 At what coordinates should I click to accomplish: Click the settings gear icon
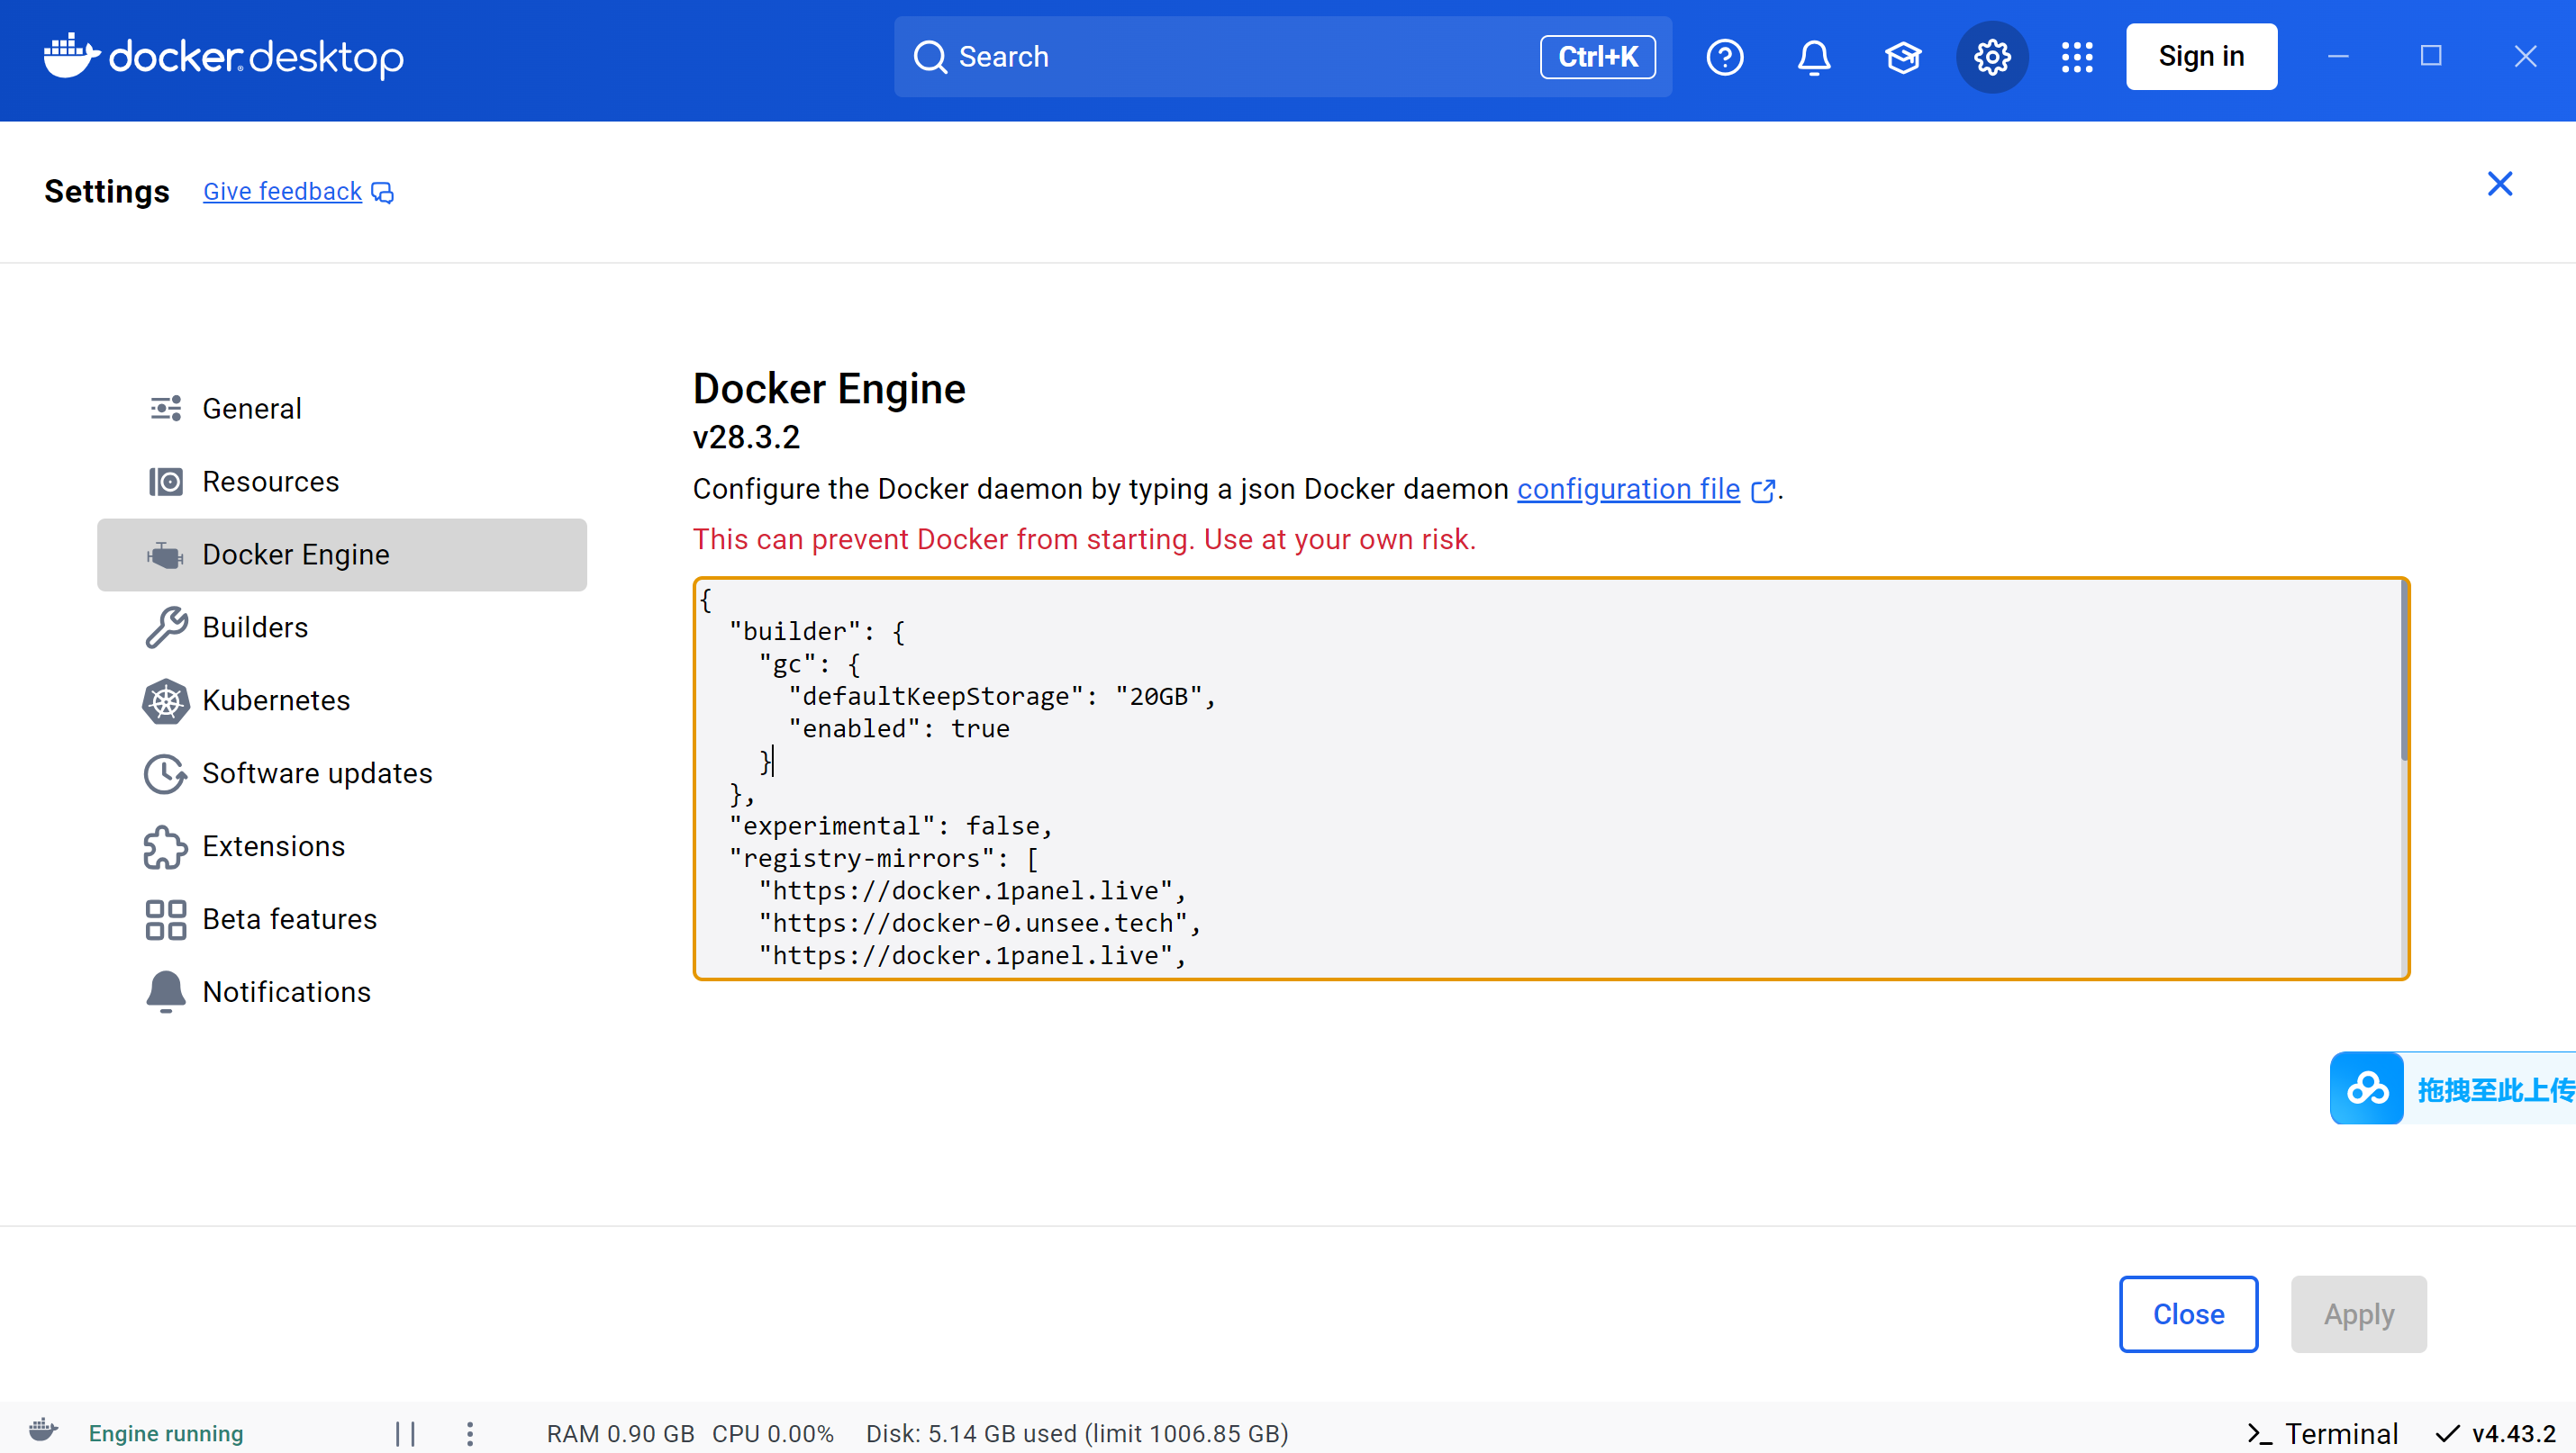click(1991, 57)
